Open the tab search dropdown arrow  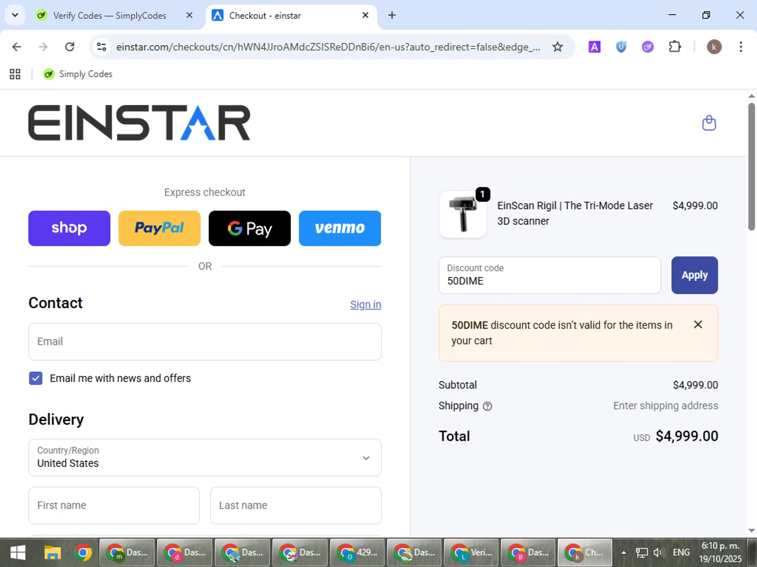(15, 15)
